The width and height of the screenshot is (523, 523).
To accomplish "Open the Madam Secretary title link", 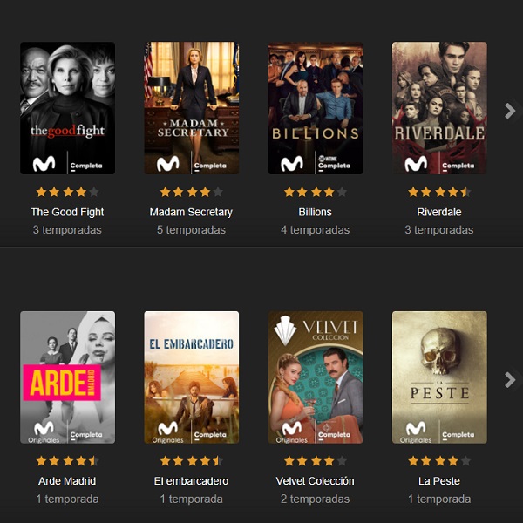I will click(x=191, y=212).
